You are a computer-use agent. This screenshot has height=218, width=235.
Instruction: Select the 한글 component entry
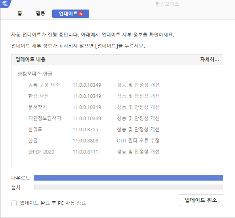(x=33, y=140)
